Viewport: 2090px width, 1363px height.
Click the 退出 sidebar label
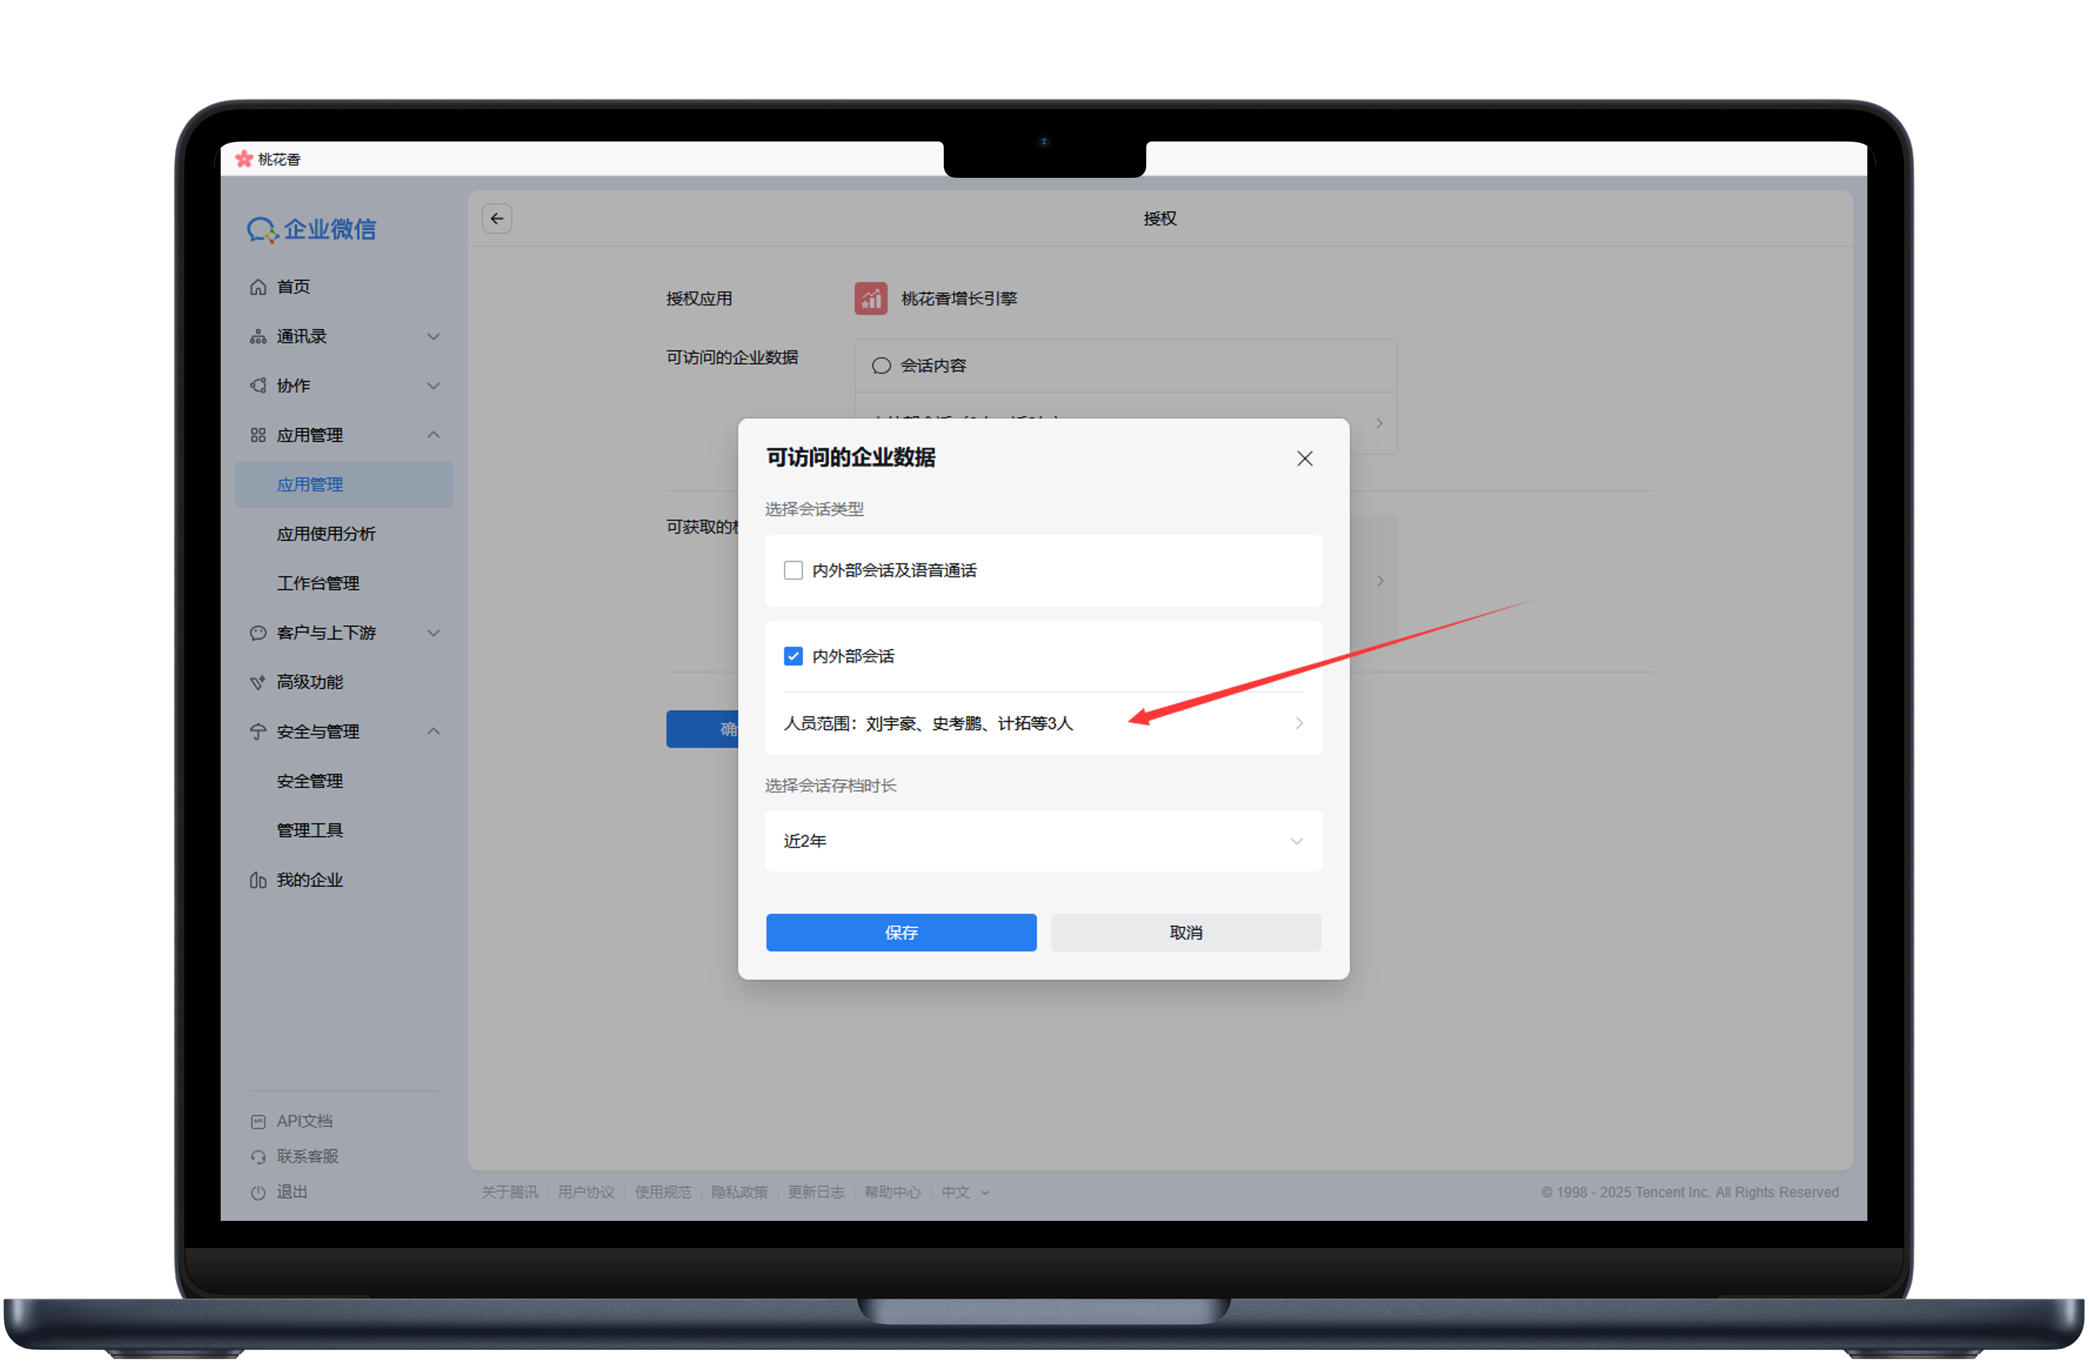pos(293,1193)
